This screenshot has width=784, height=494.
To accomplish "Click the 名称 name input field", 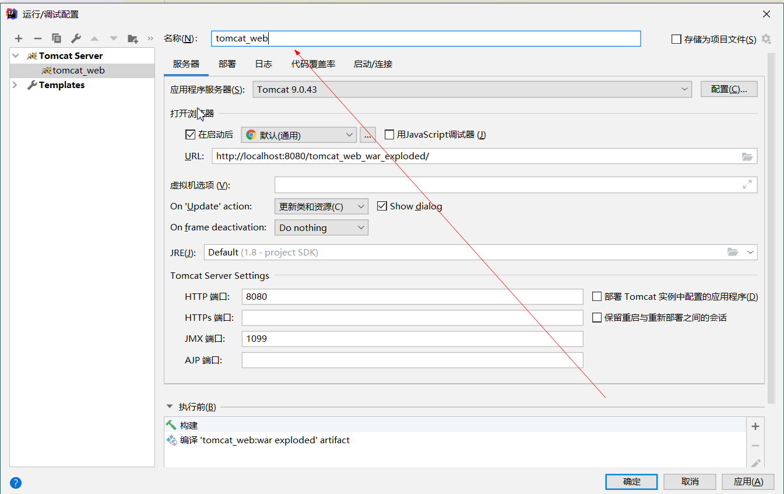I will tap(426, 38).
